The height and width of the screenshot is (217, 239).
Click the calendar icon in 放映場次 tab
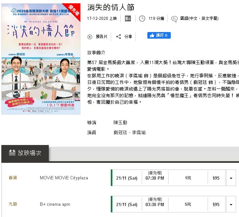(12, 153)
